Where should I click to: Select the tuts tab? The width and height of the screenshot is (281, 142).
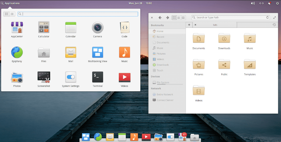pyautogui.click(x=215, y=25)
